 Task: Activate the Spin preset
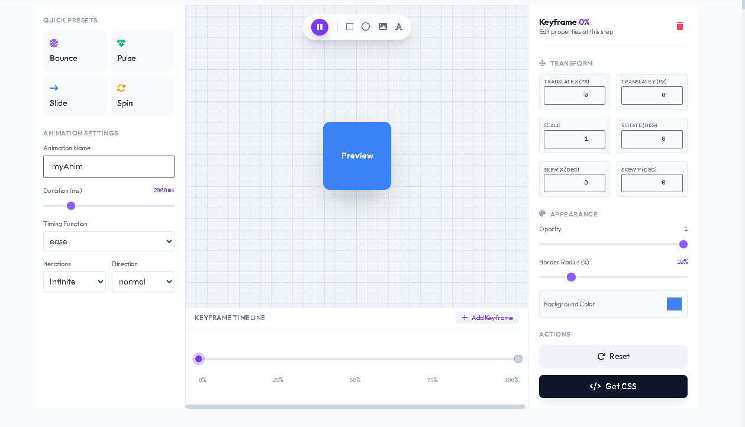(143, 96)
